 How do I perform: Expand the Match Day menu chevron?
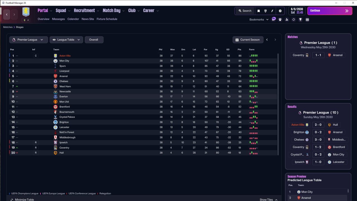coord(123,11)
